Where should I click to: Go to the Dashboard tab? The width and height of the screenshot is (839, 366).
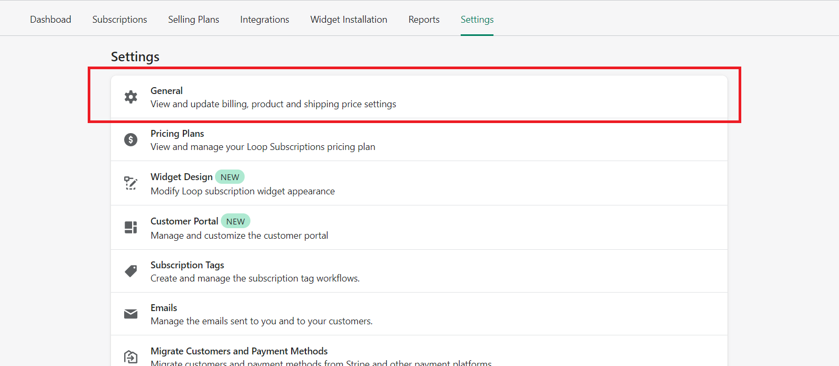pyautogui.click(x=51, y=20)
